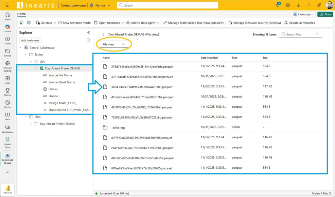Click the notifications bell icon
Viewport: 335px width, 197px height.
click(278, 5)
